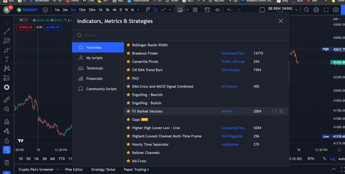Open chart settings gear in top toolbar
345x174 pixels.
[316, 10]
